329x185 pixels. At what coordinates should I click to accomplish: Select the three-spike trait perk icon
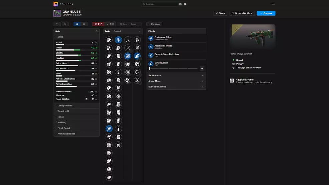coord(128,40)
